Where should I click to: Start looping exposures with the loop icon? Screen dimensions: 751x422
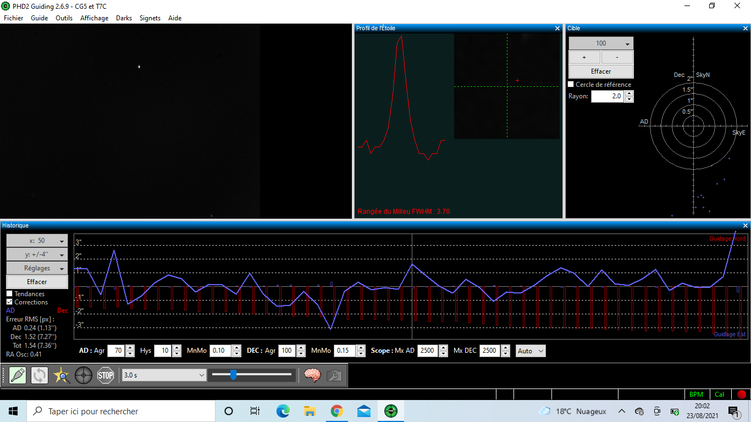tap(40, 375)
